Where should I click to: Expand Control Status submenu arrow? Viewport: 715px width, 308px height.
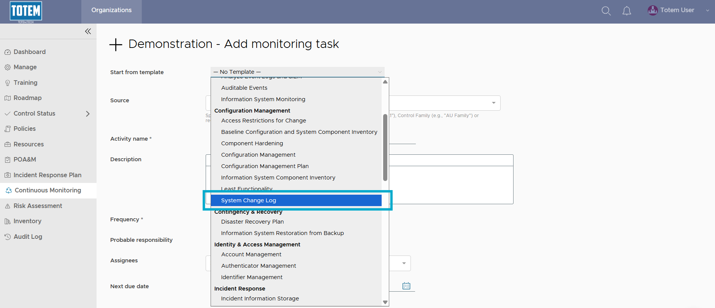(88, 114)
